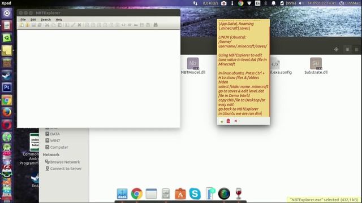362x203 pixels.
Task: Select the NBTModel.dll file
Action: pos(193,66)
